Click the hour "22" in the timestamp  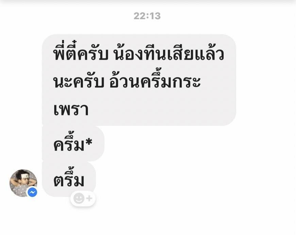point(139,16)
